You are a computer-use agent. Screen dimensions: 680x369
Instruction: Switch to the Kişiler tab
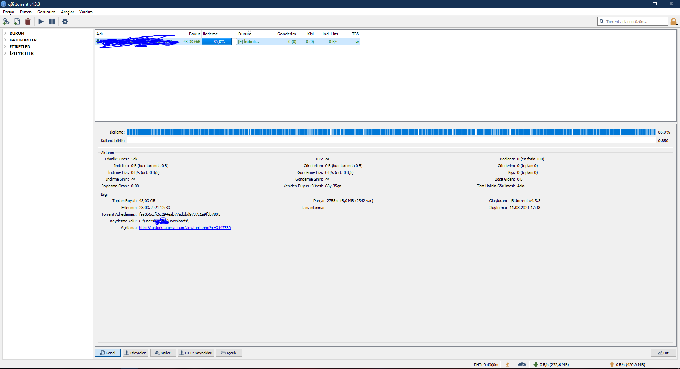coord(163,353)
